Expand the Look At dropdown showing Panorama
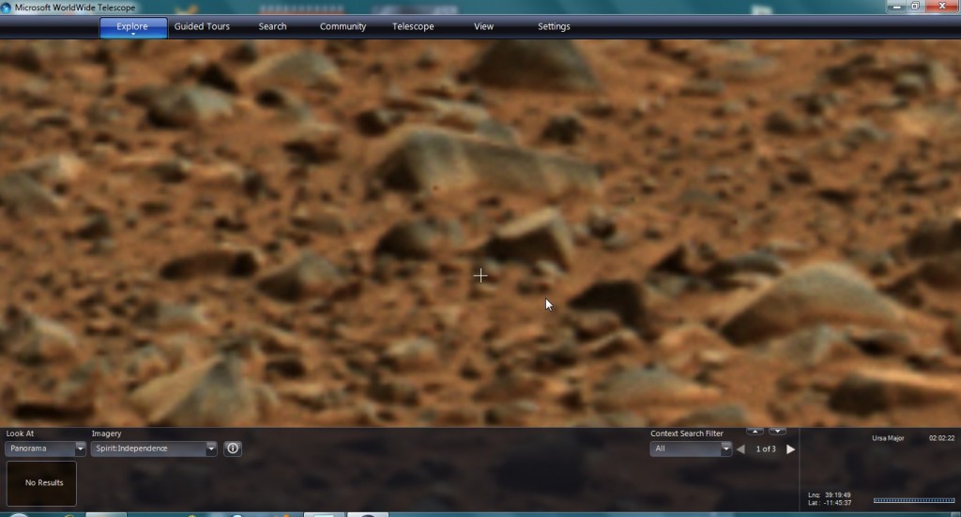Viewport: 961px width, 517px height. tap(79, 449)
